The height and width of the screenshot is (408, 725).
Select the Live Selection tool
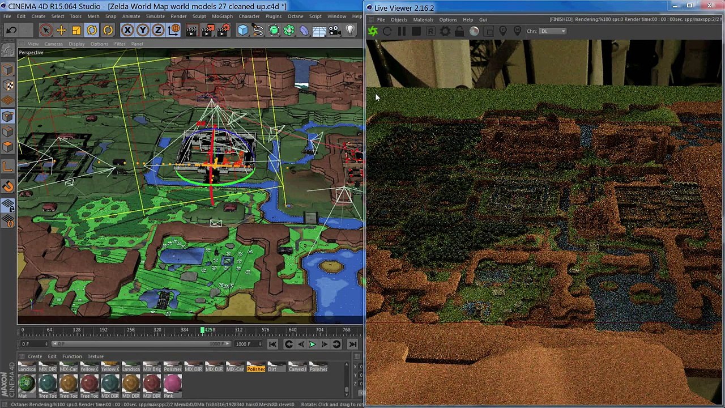coord(46,31)
